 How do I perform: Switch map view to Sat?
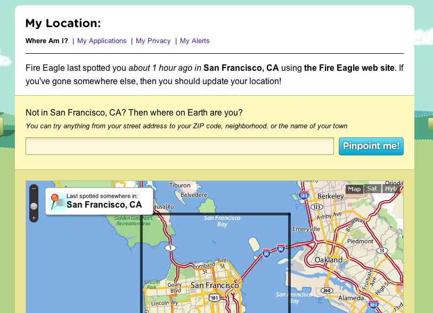coord(372,189)
